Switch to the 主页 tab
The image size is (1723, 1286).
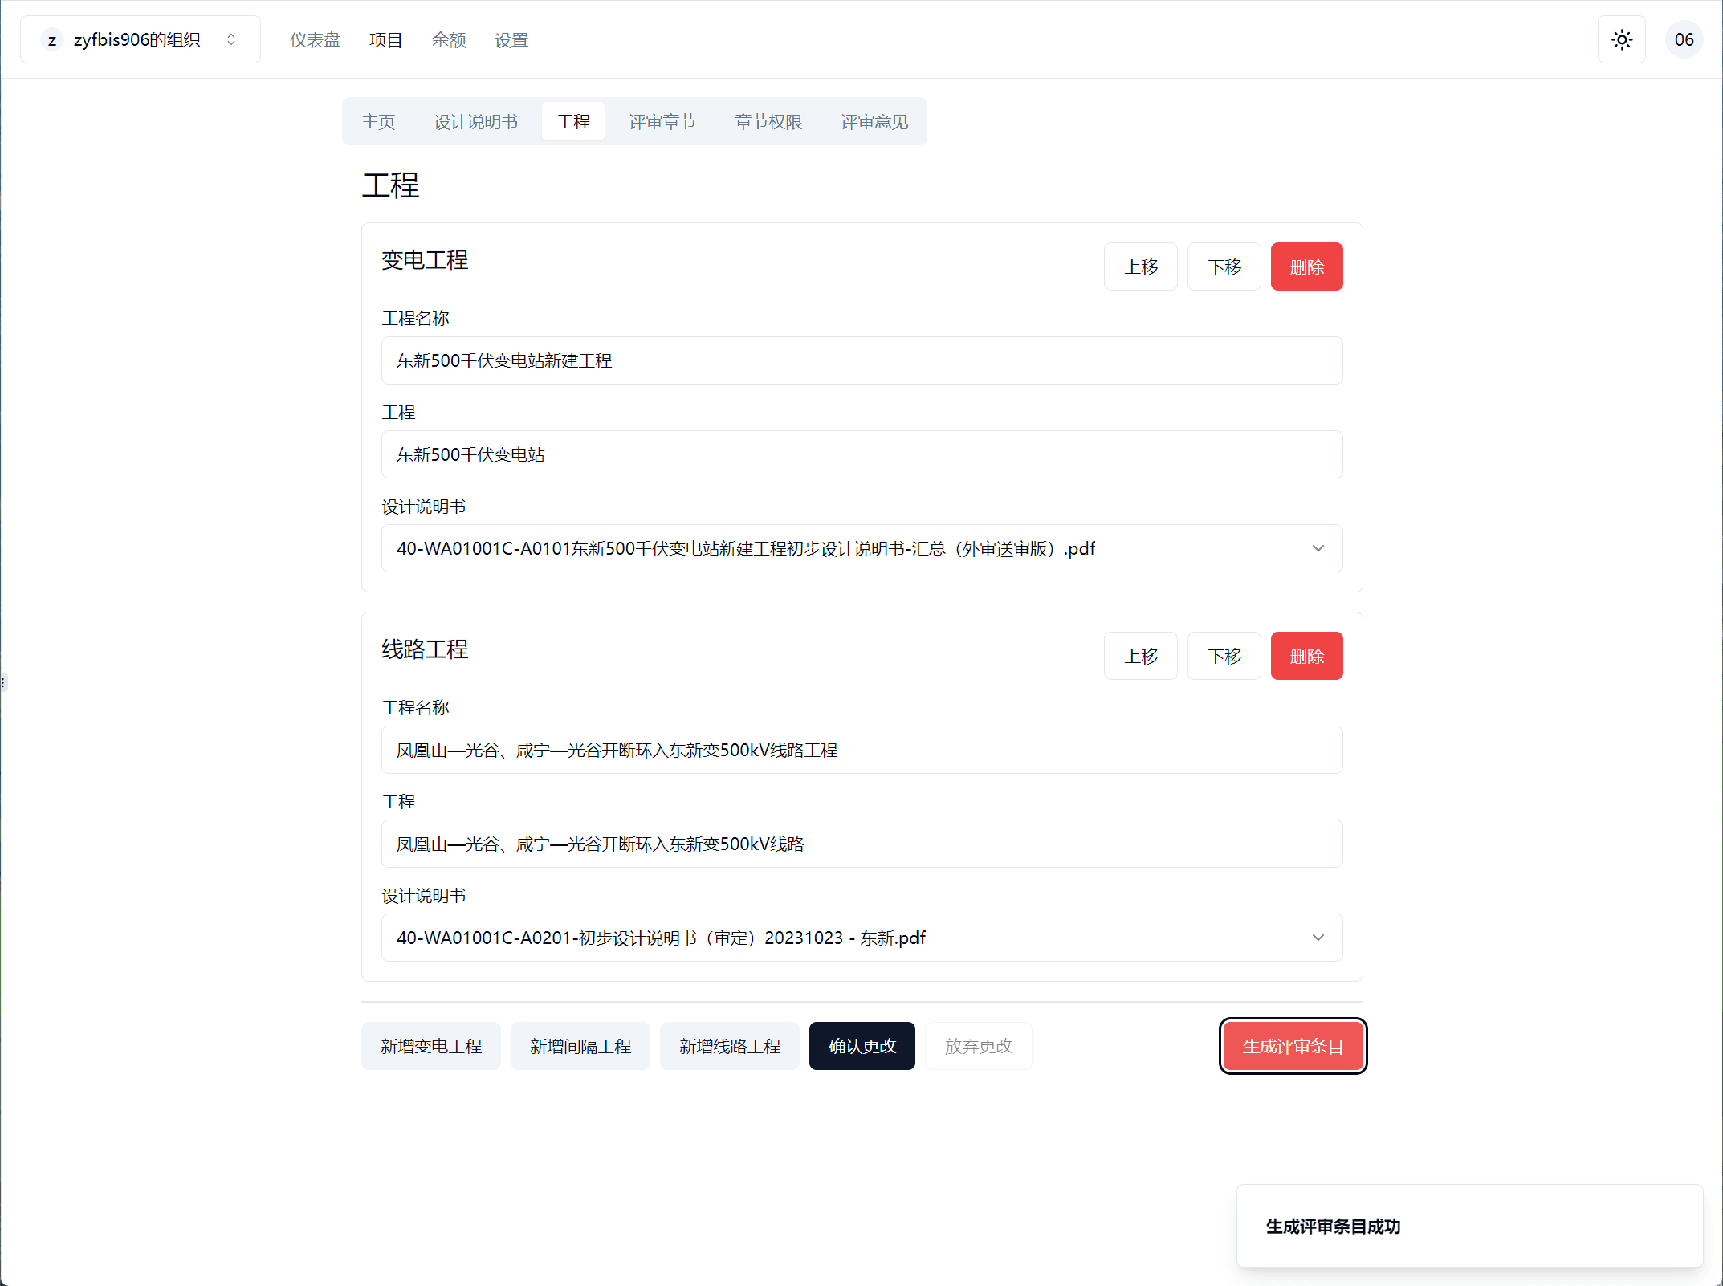[378, 121]
